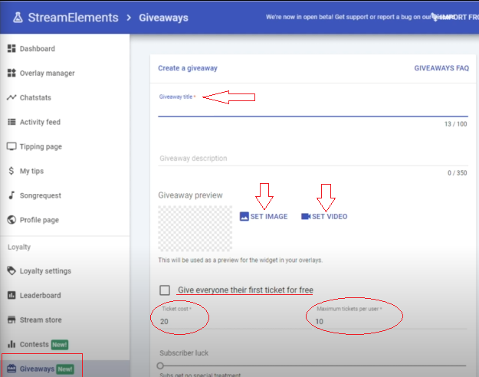479x377 pixels.
Task: Click the SET IMAGE button
Action: click(264, 216)
